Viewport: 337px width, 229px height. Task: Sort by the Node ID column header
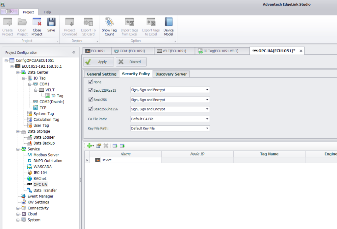tap(197, 154)
